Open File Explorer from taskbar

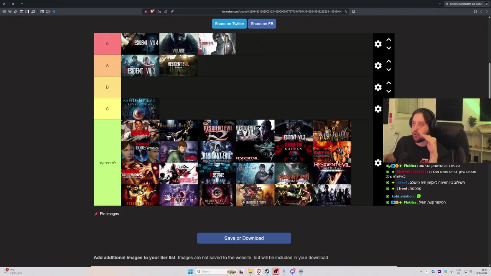(x=250, y=271)
